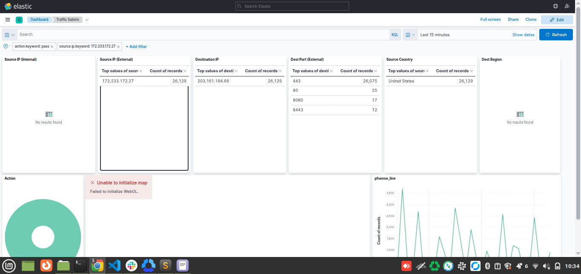Click the Search Elastic field
The height and width of the screenshot is (274, 581).
(x=292, y=6)
